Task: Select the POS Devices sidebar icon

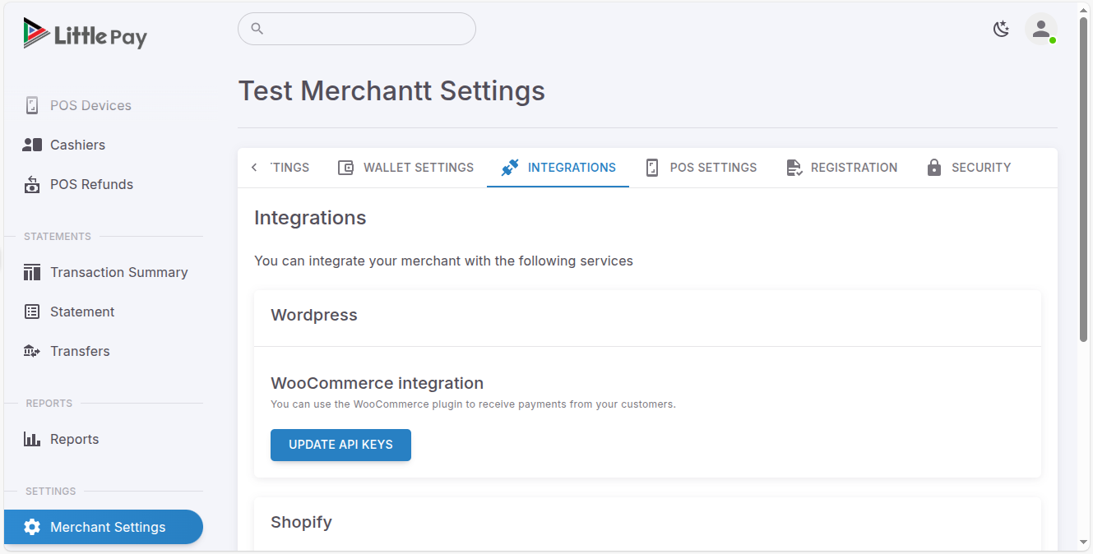Action: coord(32,105)
